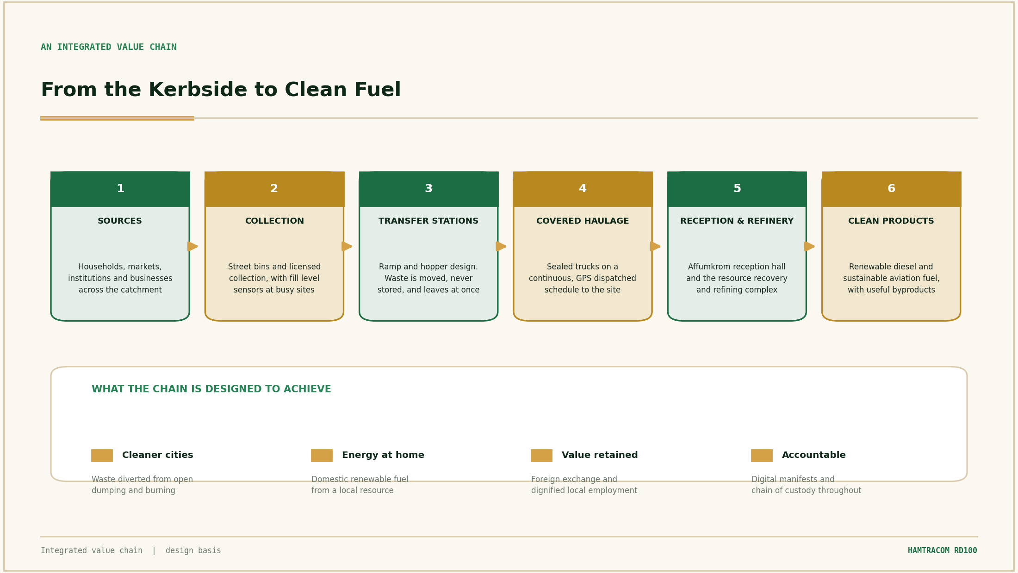
Task: Click 'Waste diverted from open dumping' text
Action: point(142,485)
